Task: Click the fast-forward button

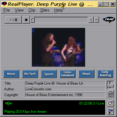Action: click(x=96, y=20)
